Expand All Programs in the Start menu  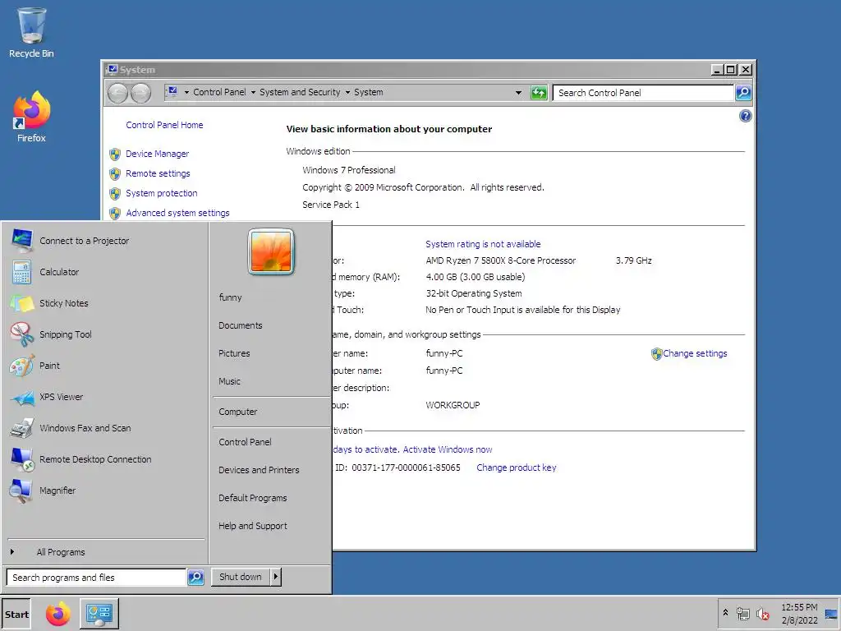(61, 552)
